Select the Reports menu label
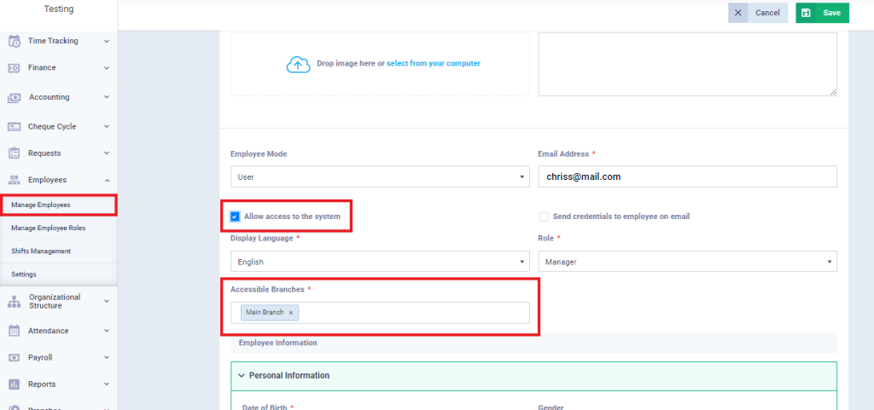 (42, 384)
